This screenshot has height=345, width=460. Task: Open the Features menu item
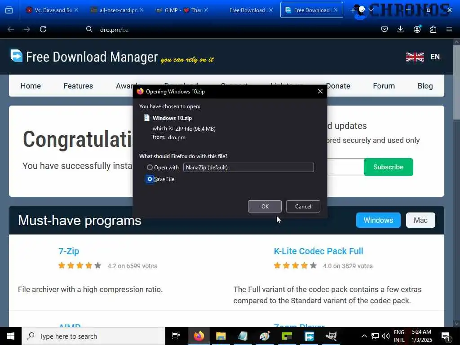[78, 86]
